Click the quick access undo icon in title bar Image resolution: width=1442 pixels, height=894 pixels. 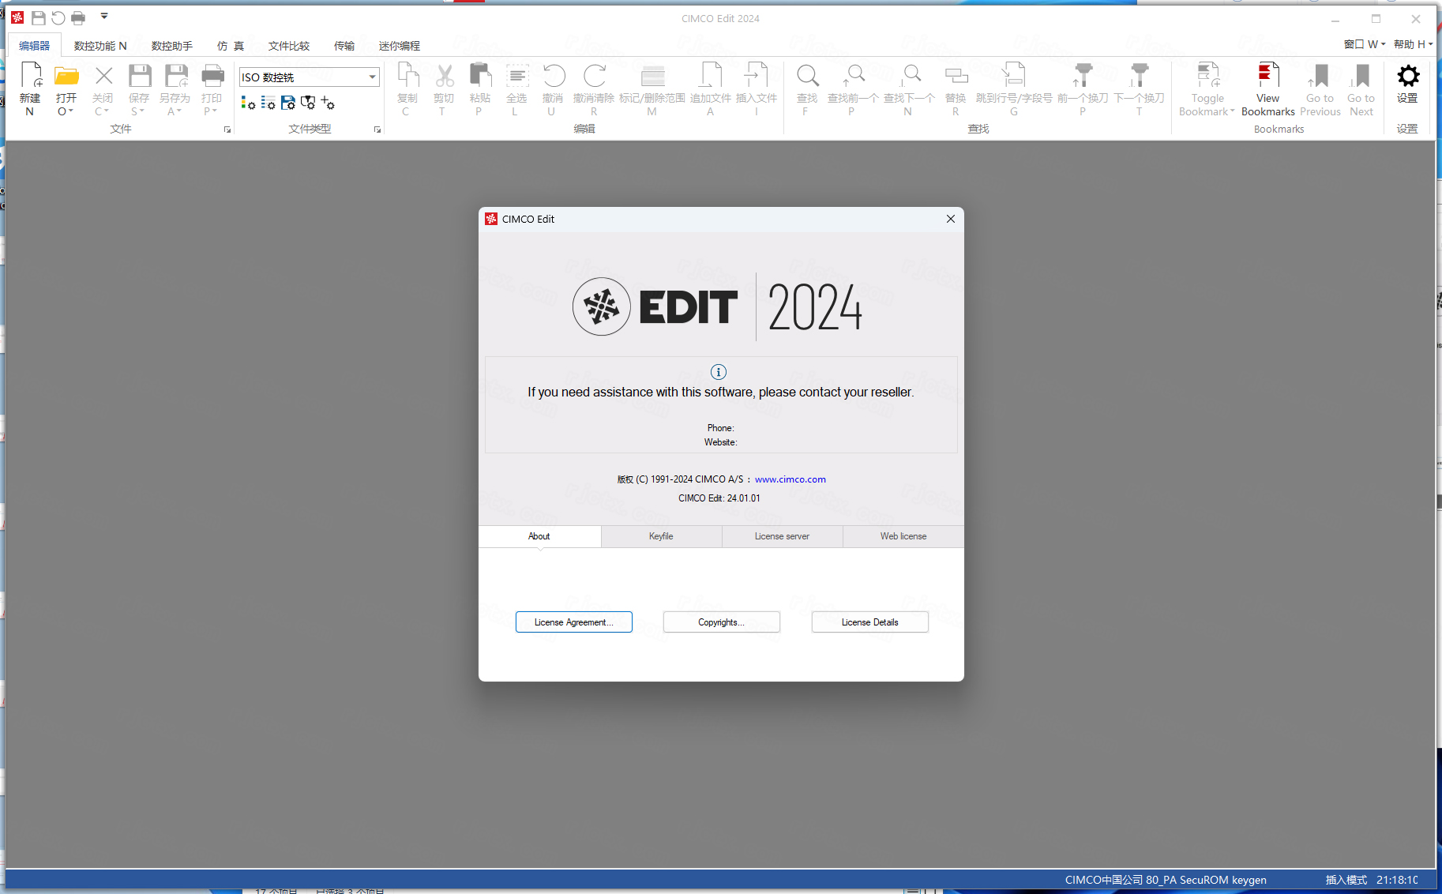58,17
